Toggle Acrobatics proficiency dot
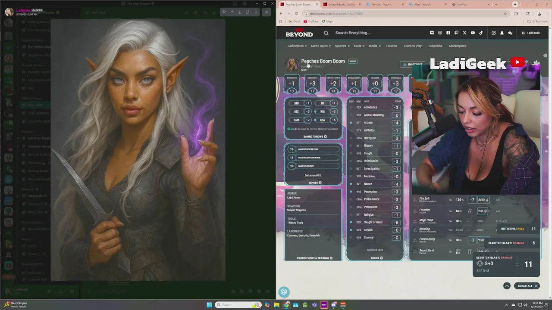Viewport: 552px width, 310px height. coord(351,108)
